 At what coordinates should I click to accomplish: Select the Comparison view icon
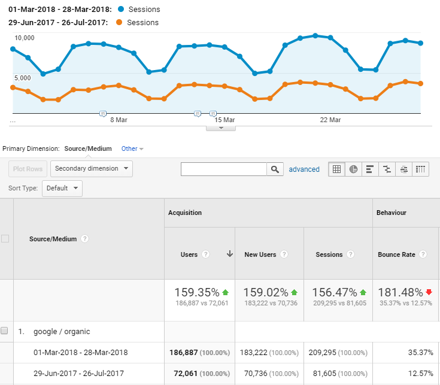coord(387,169)
